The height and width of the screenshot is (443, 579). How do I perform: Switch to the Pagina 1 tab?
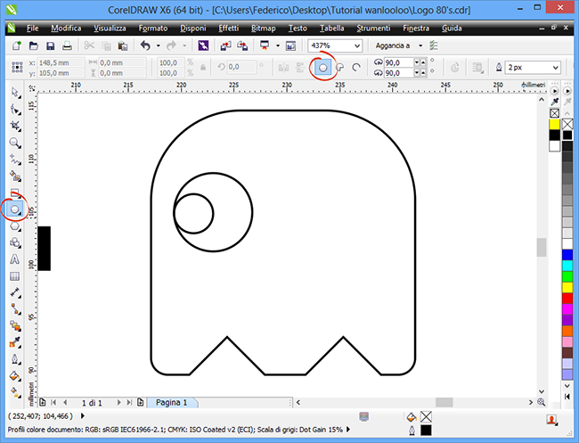click(172, 402)
